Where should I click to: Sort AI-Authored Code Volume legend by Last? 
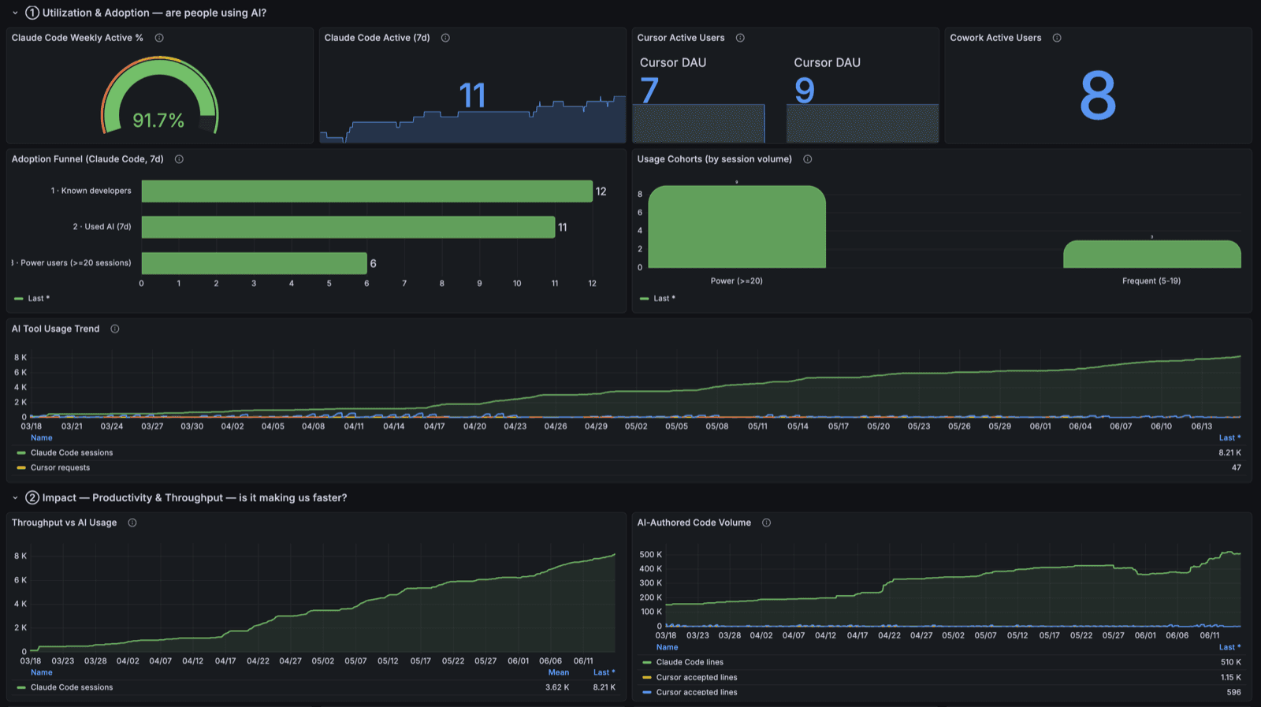[1229, 648]
